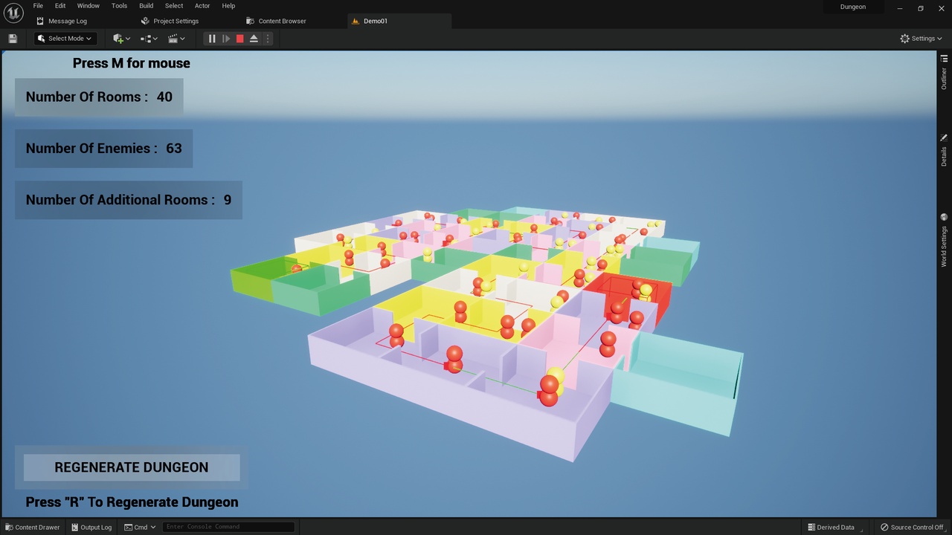
Task: Expand the Cmd console type dropdown
Action: [x=141, y=528]
